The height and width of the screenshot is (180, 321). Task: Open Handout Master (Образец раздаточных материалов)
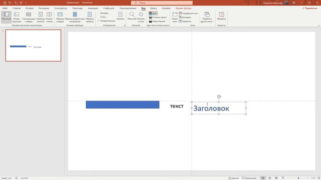pyautogui.click(x=75, y=17)
